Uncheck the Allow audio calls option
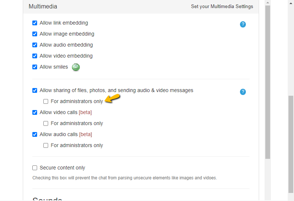294x201 pixels. click(35, 134)
